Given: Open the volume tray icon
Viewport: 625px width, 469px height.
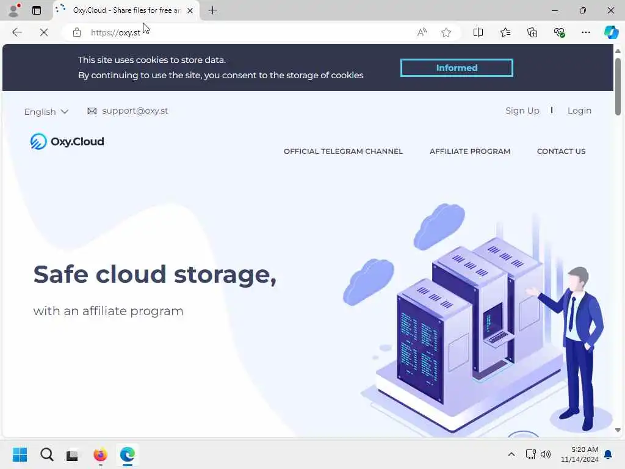Looking at the screenshot, I should tap(546, 454).
